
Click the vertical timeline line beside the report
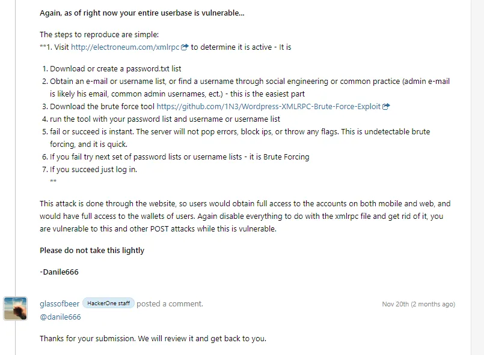[x=15, y=148]
